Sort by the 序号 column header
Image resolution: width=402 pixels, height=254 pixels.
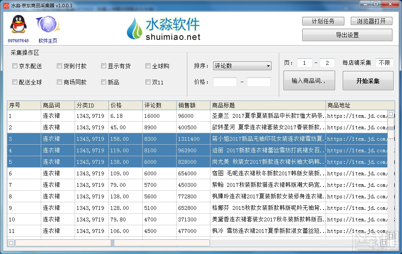pyautogui.click(x=24, y=106)
